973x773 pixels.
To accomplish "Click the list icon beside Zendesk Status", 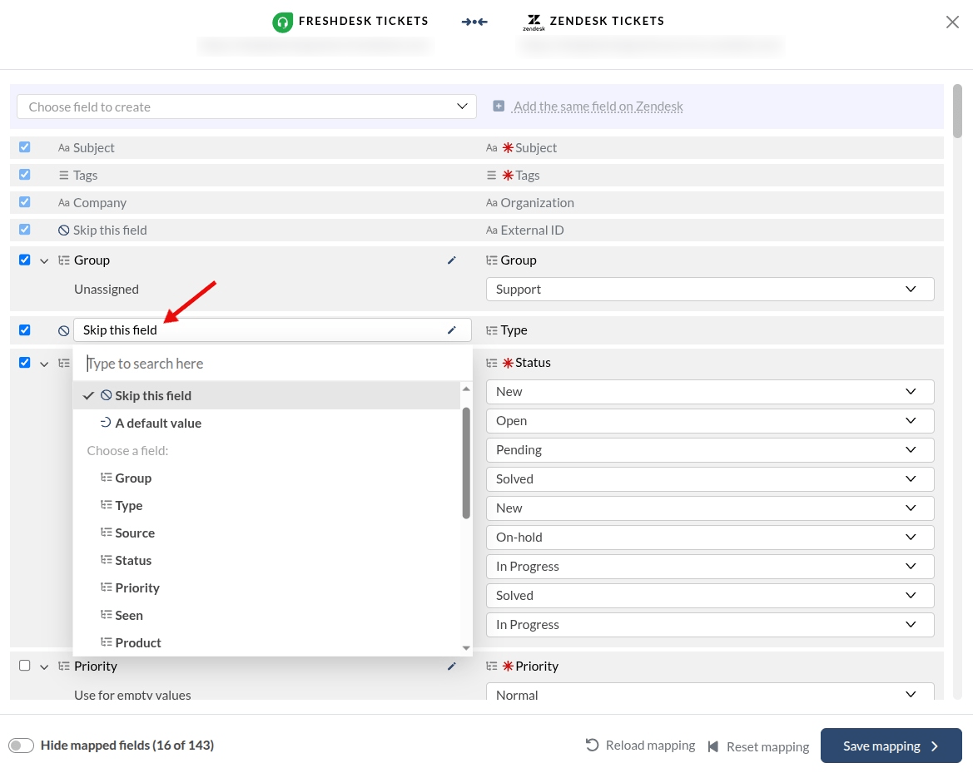I will [x=491, y=363].
